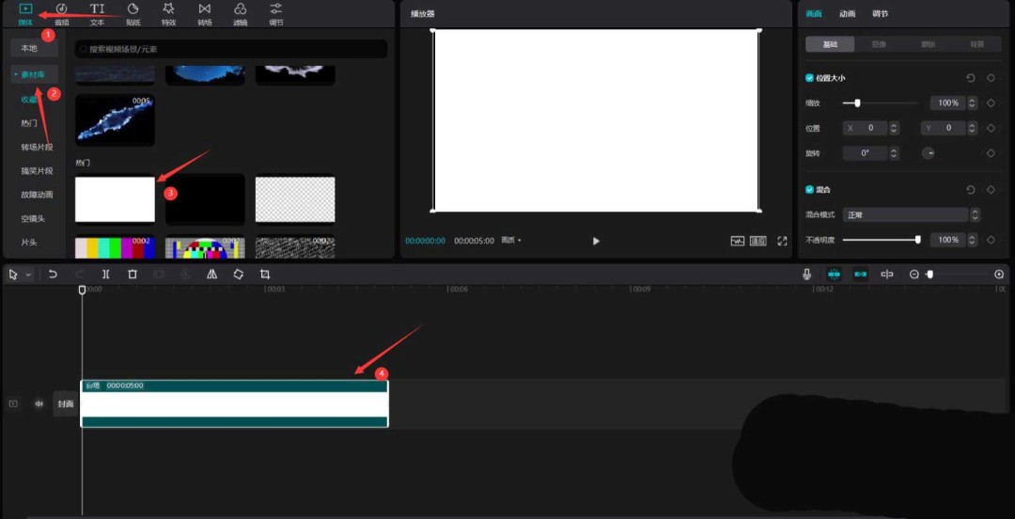Select the 搞笑片段 category
1015x519 pixels.
click(37, 171)
